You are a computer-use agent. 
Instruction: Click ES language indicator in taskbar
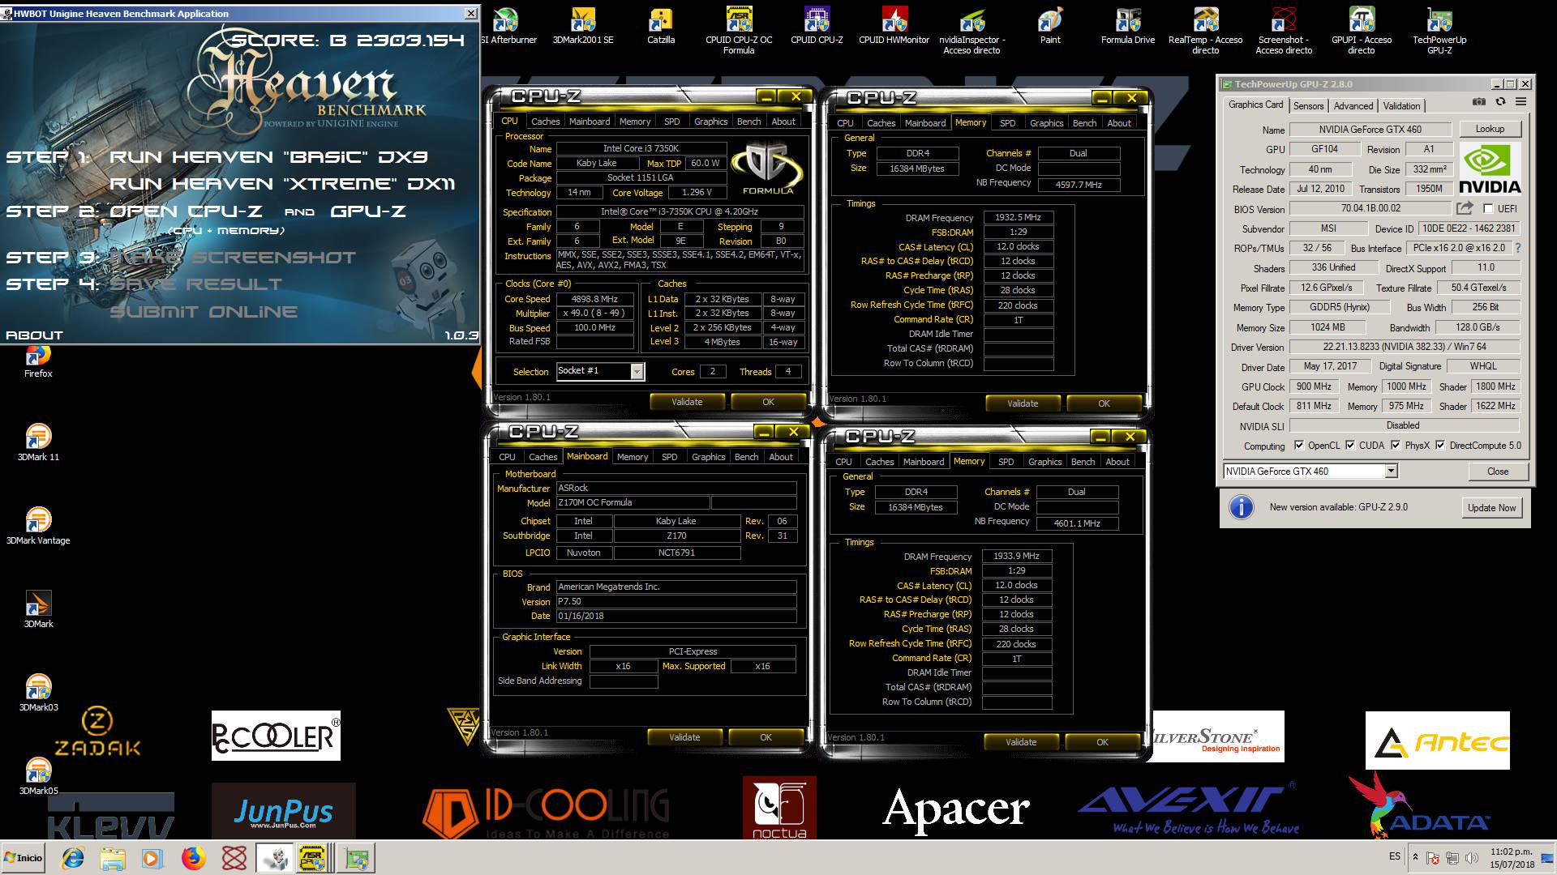point(1394,856)
